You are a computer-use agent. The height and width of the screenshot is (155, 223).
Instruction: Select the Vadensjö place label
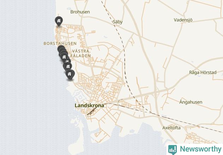point(183,20)
